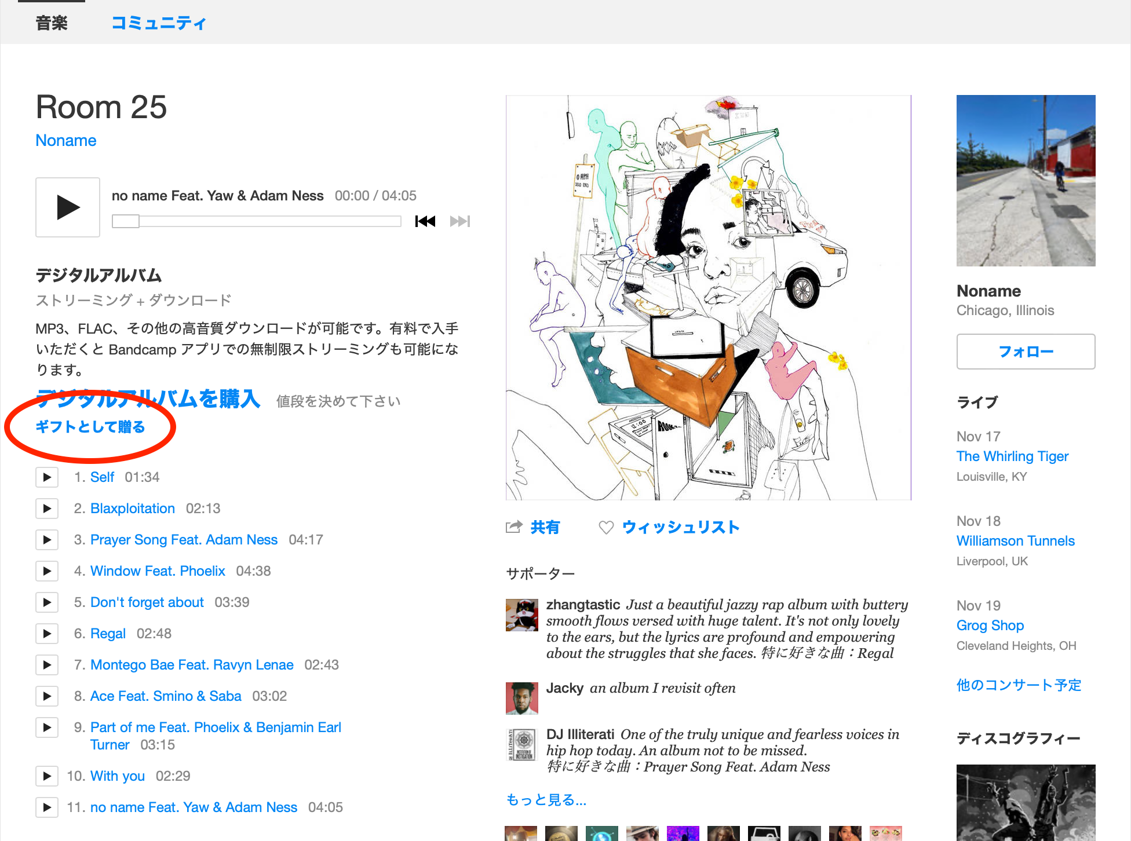
Task: Click the zhangtastic supporter name
Action: pos(583,605)
